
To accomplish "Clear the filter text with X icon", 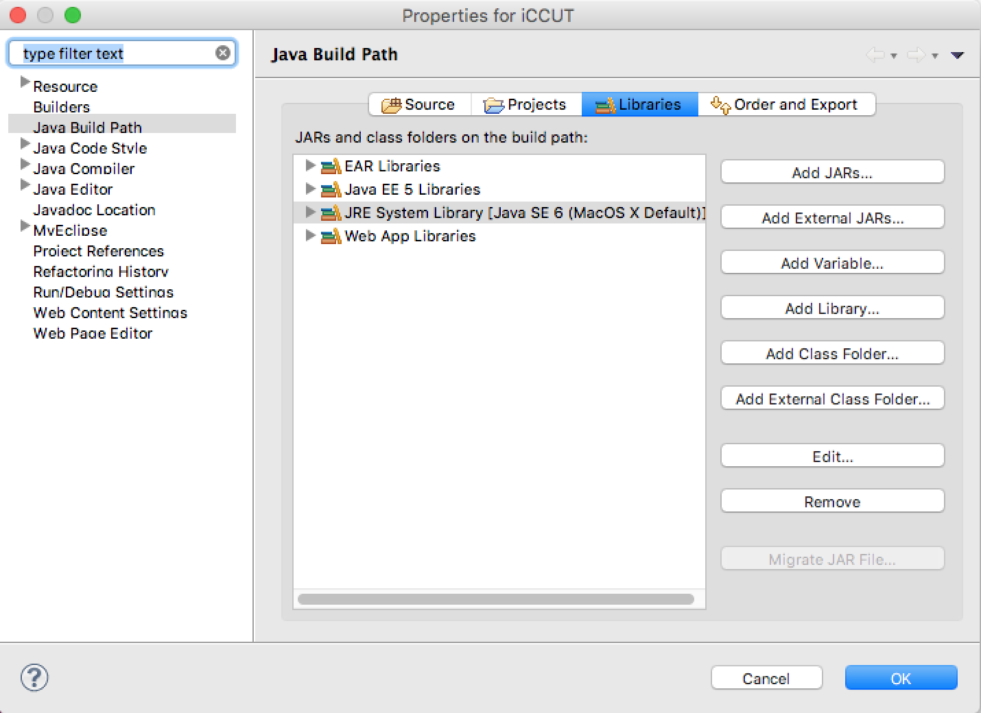I will pos(223,53).
